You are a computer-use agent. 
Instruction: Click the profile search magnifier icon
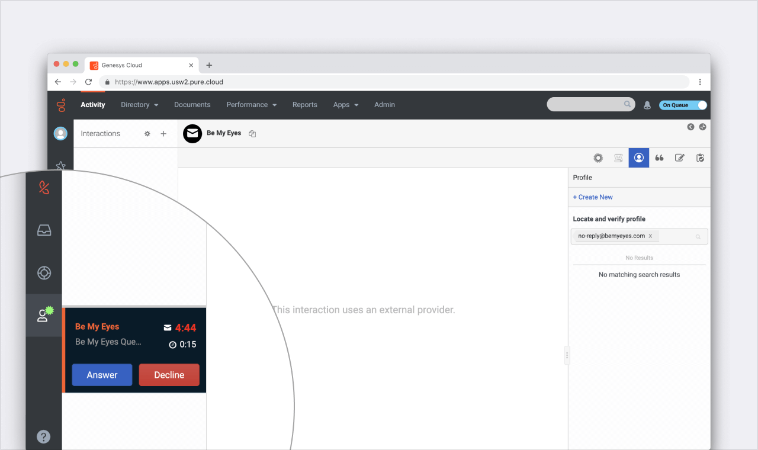tap(698, 237)
